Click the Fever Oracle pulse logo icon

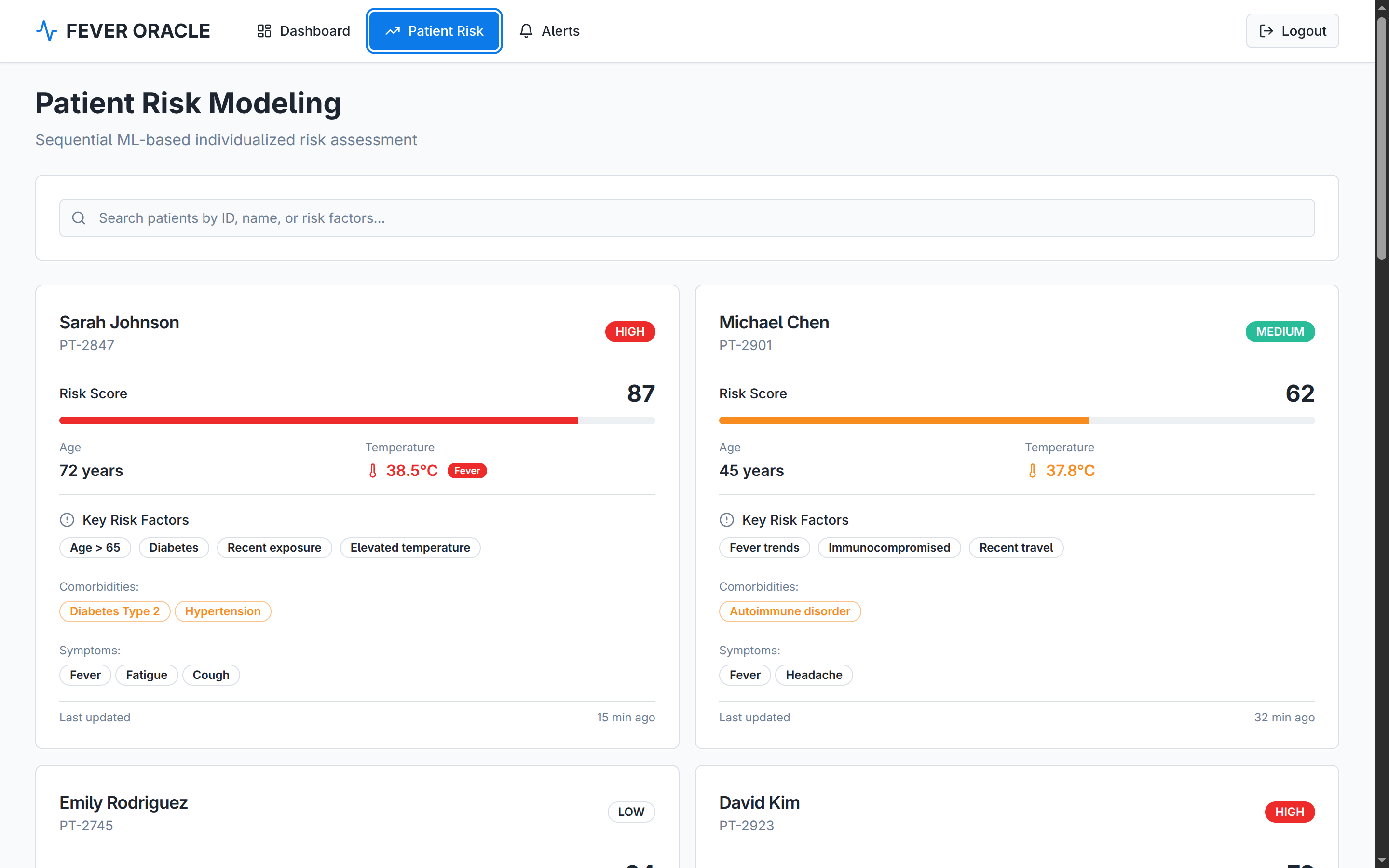click(46, 31)
